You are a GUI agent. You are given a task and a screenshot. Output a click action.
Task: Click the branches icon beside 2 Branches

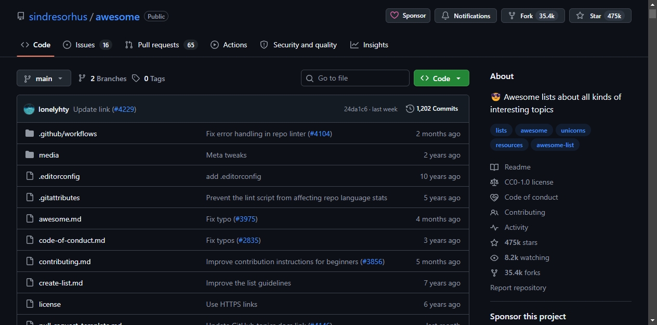(x=82, y=79)
